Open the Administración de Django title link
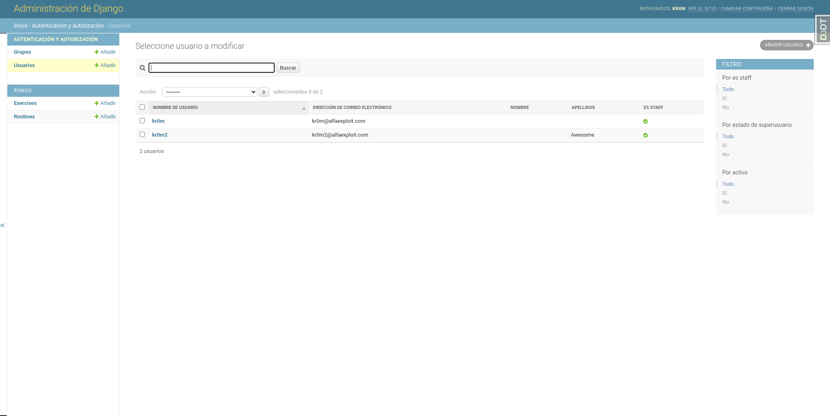The image size is (830, 416). point(69,9)
